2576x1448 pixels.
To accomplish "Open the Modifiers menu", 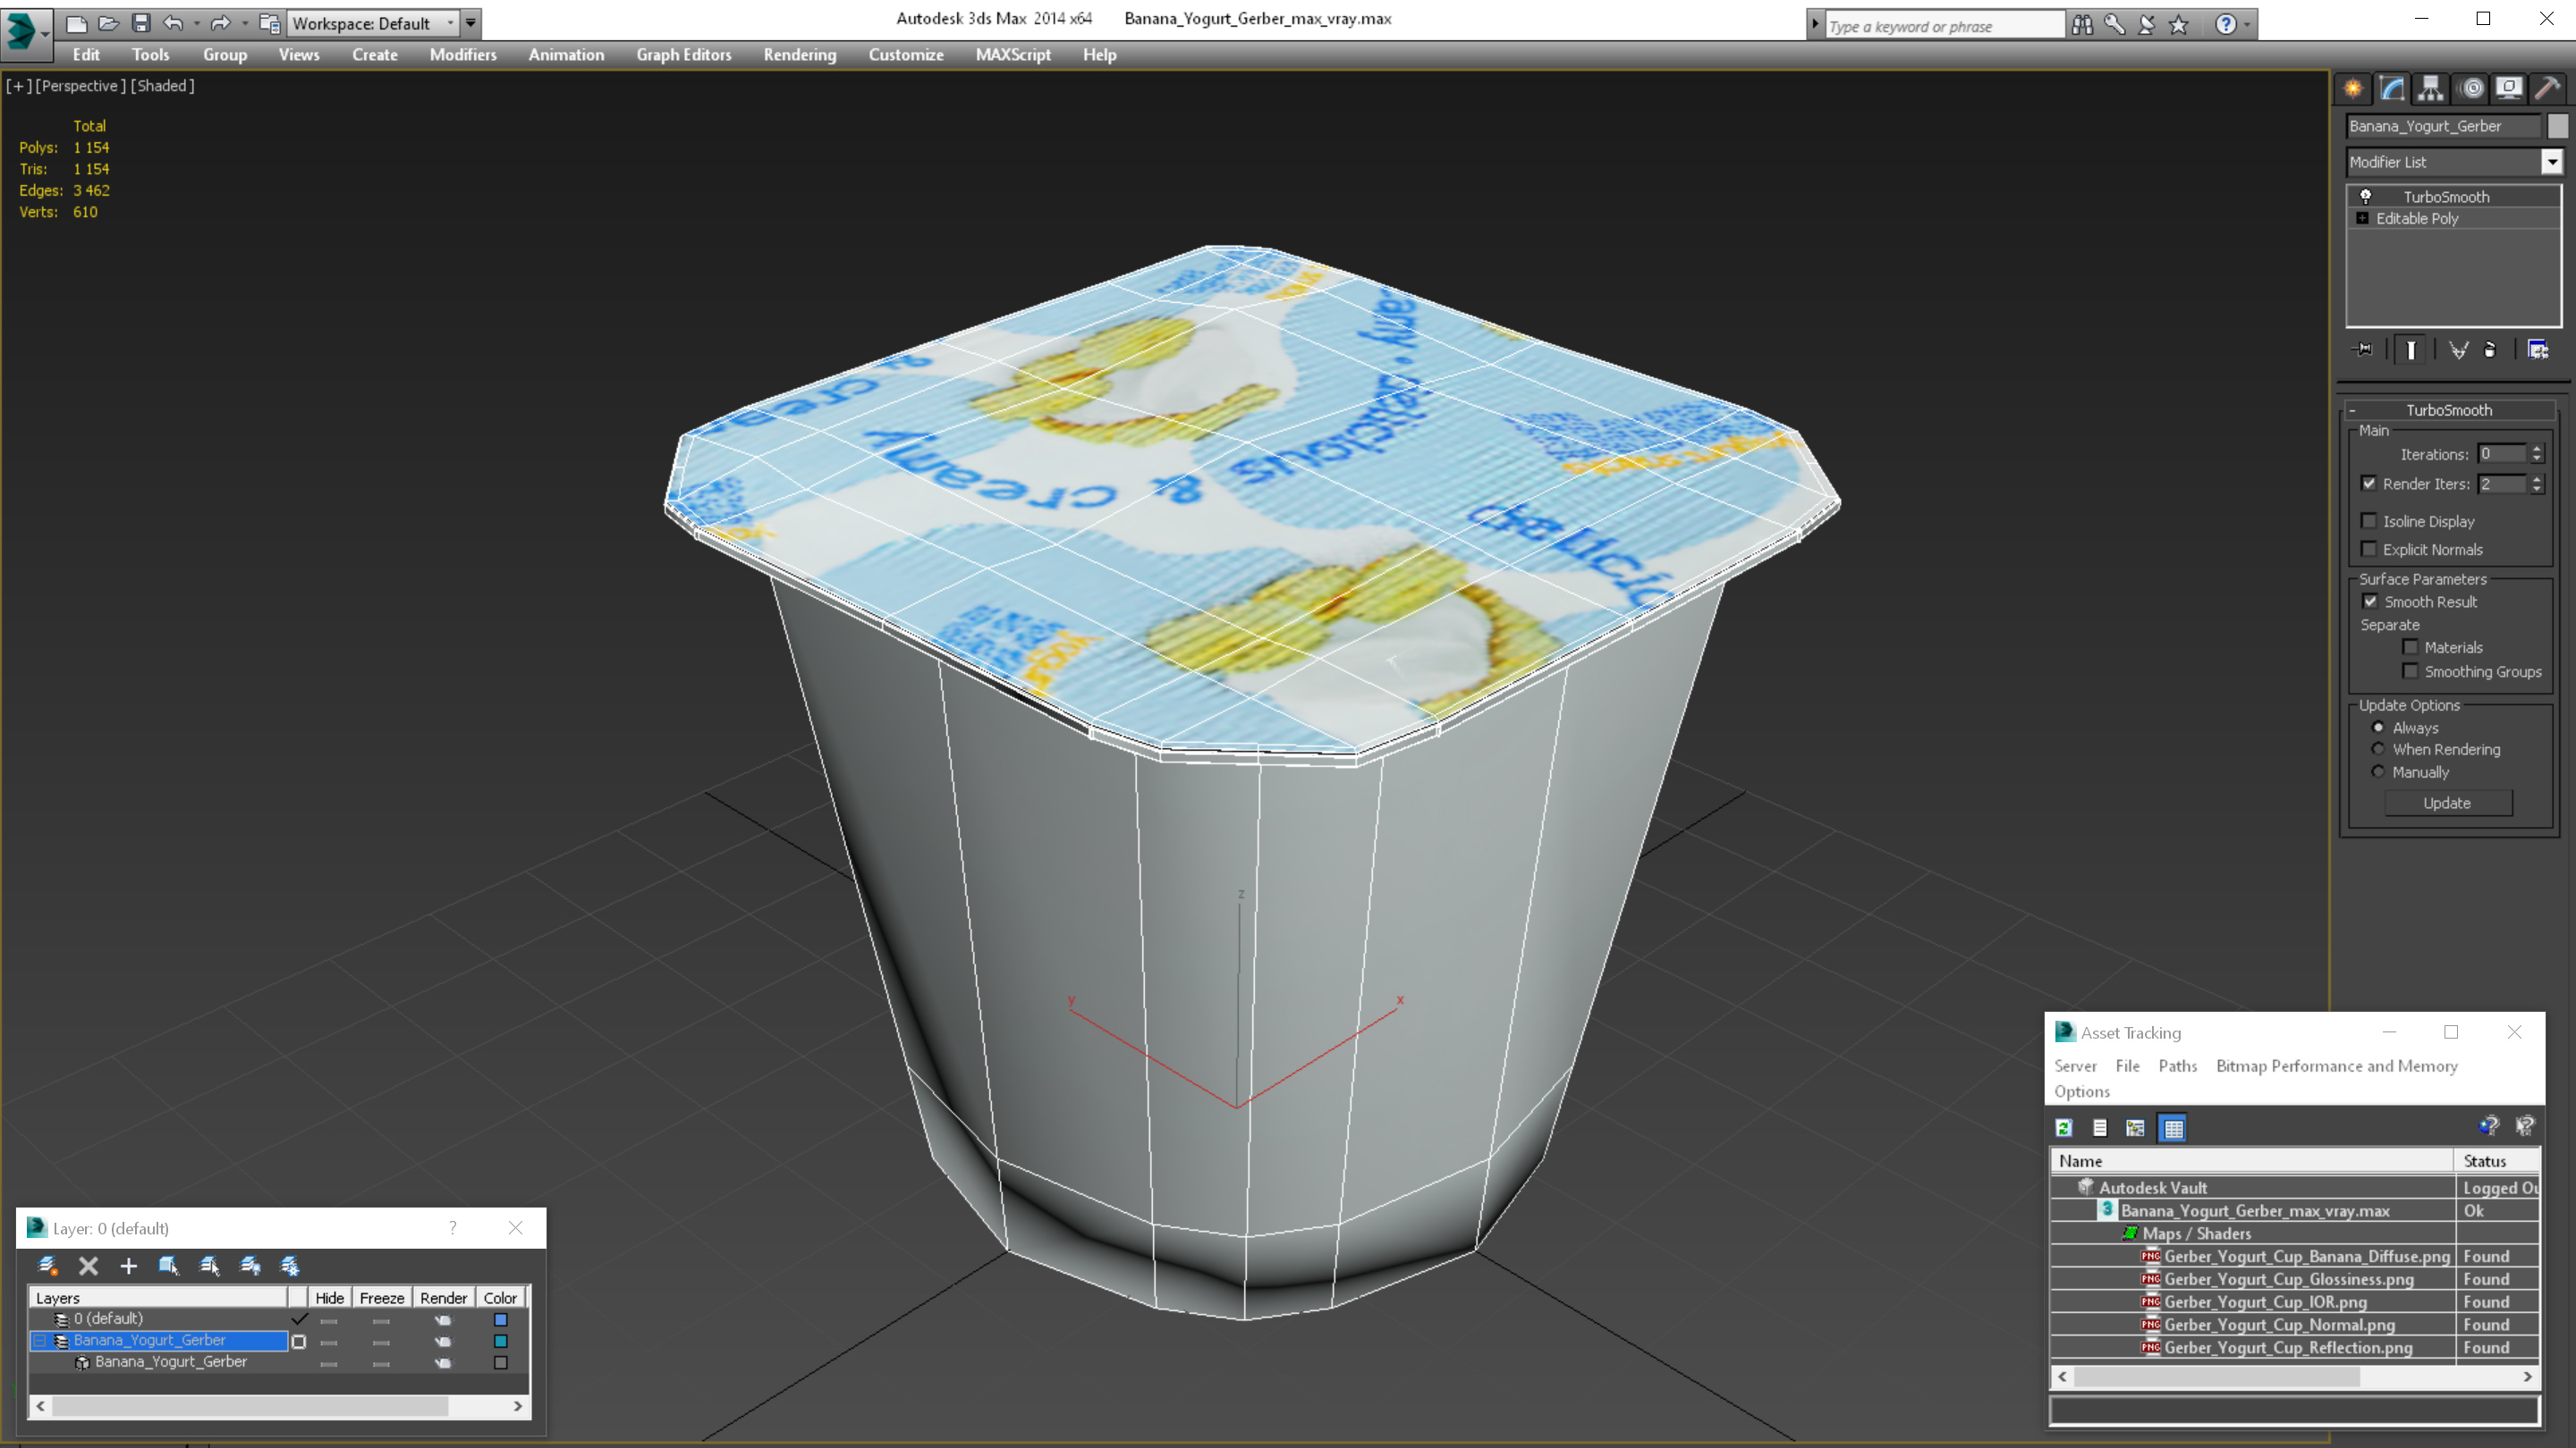I will click(463, 55).
